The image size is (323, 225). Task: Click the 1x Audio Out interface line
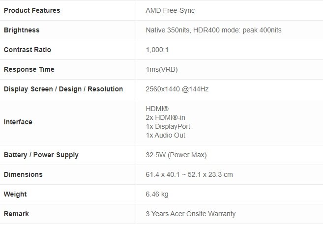[166, 135]
